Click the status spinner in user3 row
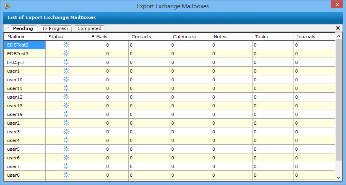Viewport: 346px width, 185px height. (x=66, y=132)
